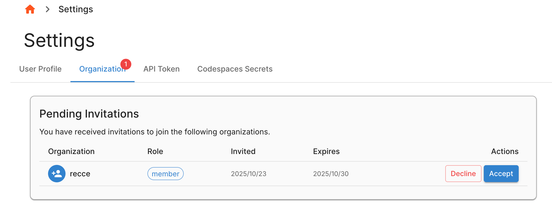
Task: Decline the recce organization invitation
Action: coord(463,173)
